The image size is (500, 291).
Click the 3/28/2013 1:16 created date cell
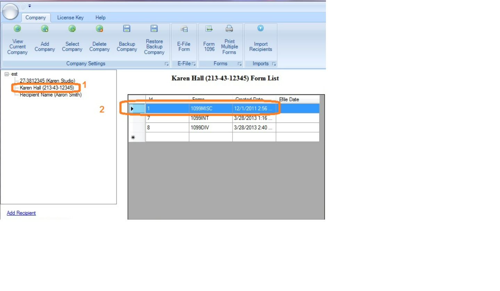point(254,118)
